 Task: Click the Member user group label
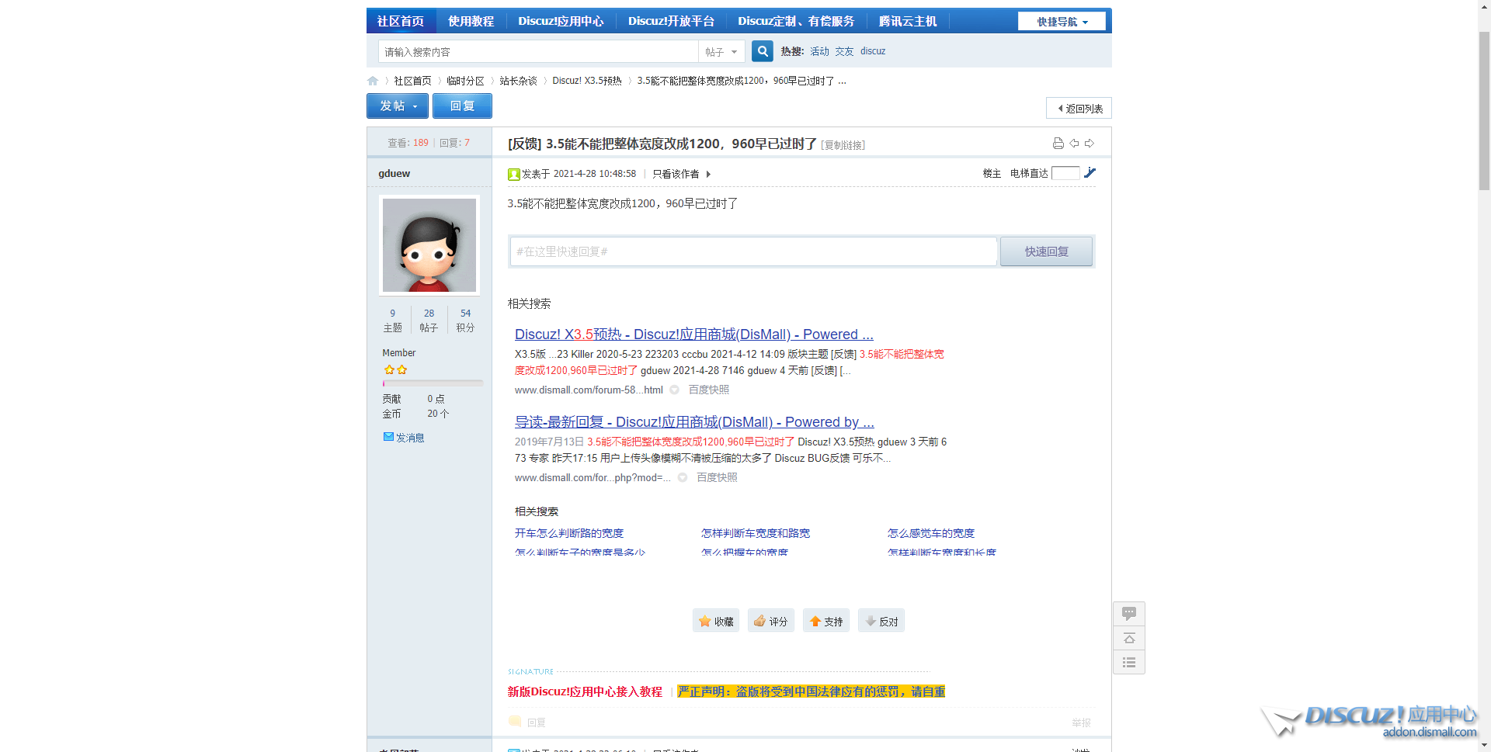(x=398, y=353)
